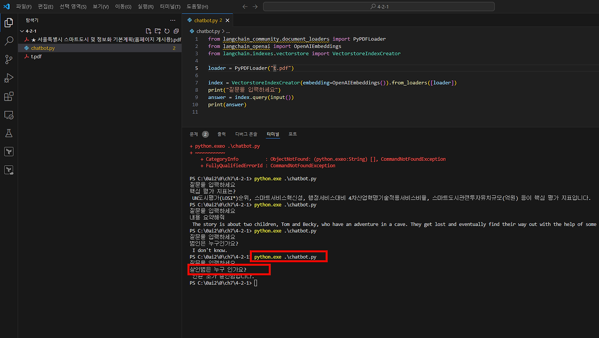Viewport: 599px width, 338px height.
Task: Open the Run and Debug panel
Action: [x=8, y=77]
